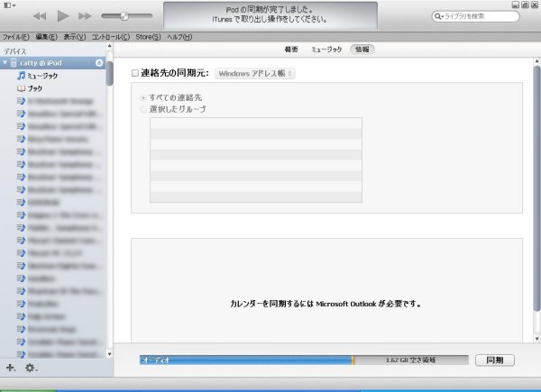Click the main pane scrollbar up arrow
Viewport: 541px width, 392px height.
(536, 61)
